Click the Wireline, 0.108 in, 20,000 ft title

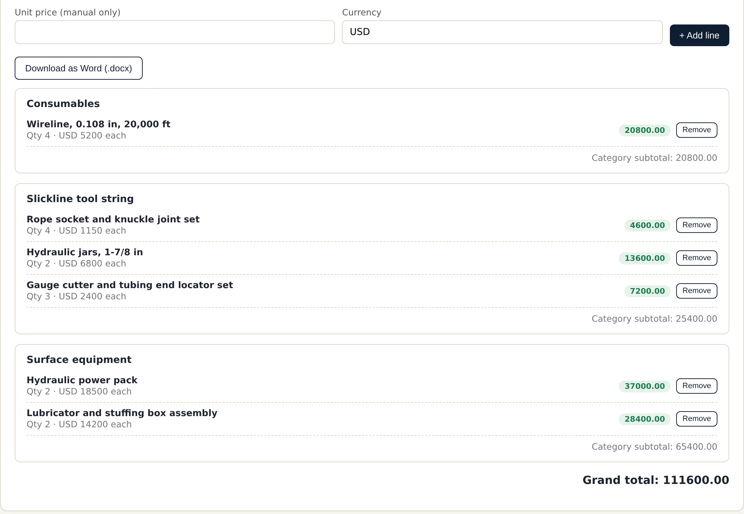(x=99, y=124)
